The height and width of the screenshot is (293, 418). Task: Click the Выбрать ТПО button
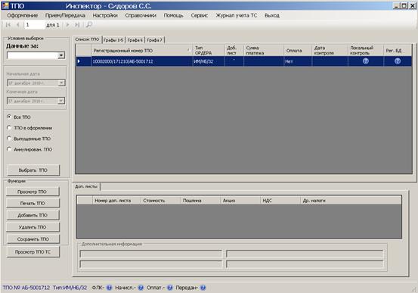(33, 170)
